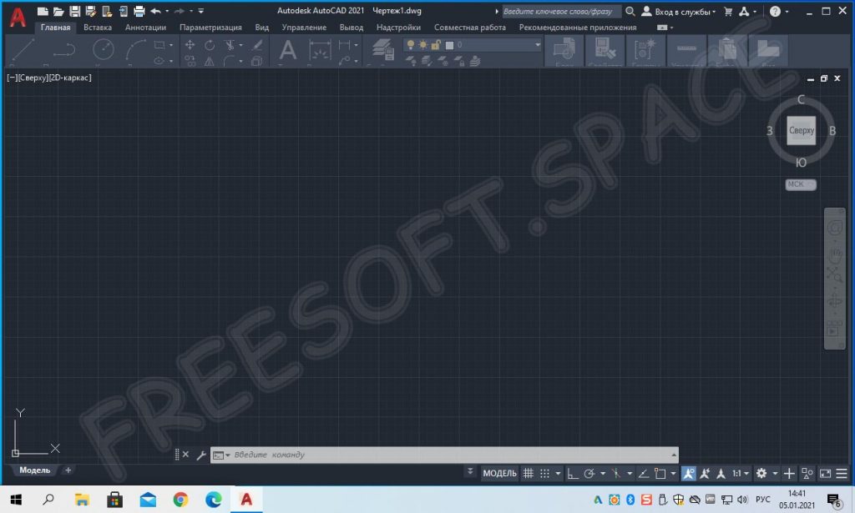Click the Модель layout tab

click(x=35, y=470)
